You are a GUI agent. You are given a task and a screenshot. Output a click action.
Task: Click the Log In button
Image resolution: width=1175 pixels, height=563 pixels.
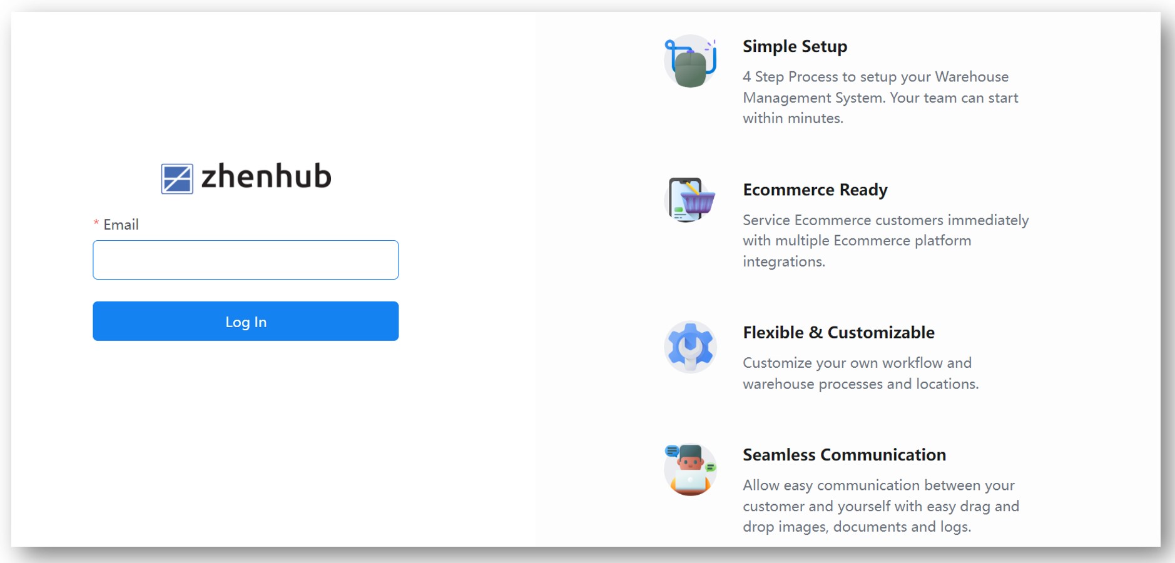click(x=245, y=321)
